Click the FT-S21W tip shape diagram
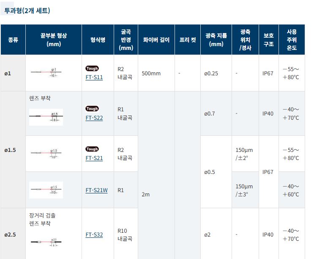The width and height of the screenshot is (314, 259). point(46,190)
